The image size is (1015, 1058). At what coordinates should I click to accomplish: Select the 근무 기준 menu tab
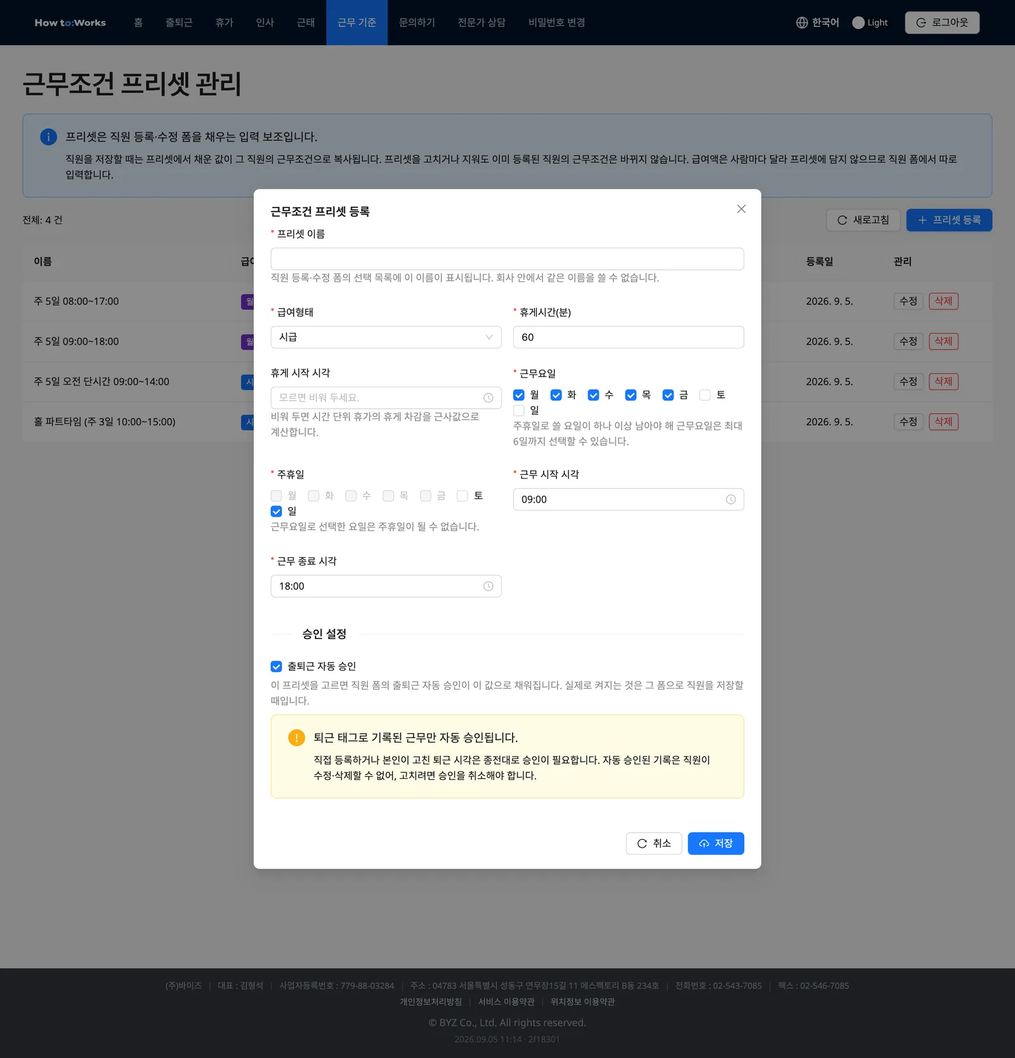point(357,23)
